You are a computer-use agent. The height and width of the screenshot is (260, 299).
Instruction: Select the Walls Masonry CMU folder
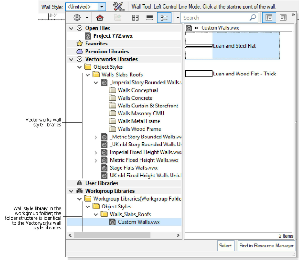click(x=141, y=114)
